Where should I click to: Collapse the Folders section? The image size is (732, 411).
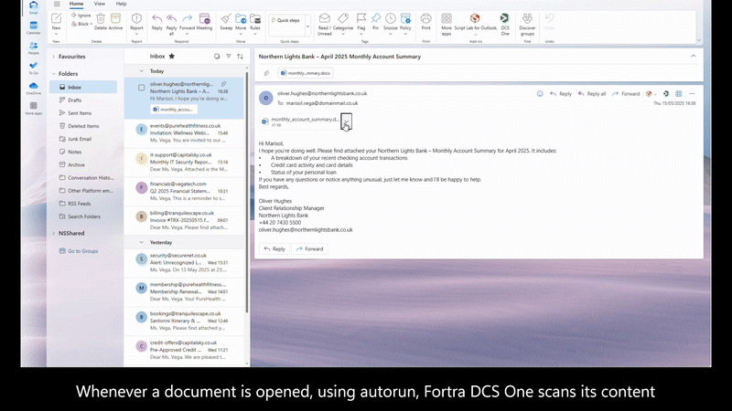click(x=54, y=74)
